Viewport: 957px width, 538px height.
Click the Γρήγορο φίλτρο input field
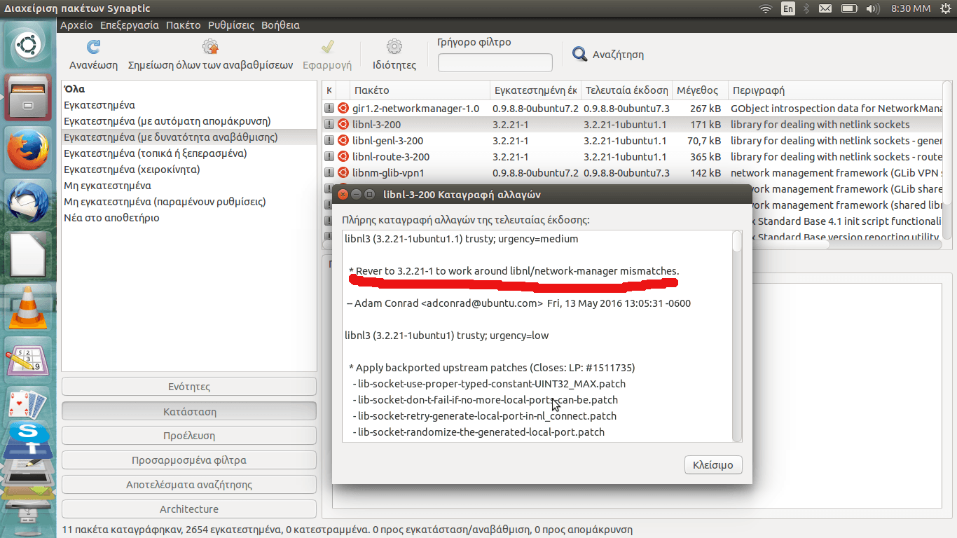pos(495,62)
